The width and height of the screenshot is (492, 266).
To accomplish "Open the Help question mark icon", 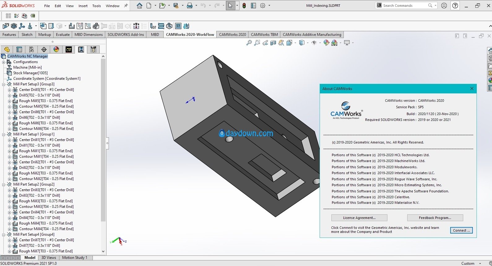I will tap(455, 6).
